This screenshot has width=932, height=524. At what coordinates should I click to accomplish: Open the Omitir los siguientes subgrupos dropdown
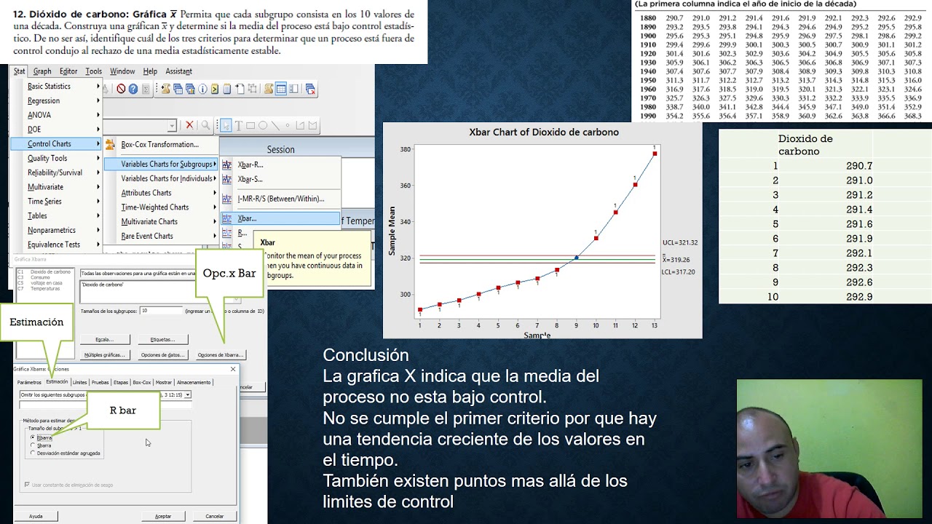[x=188, y=394]
